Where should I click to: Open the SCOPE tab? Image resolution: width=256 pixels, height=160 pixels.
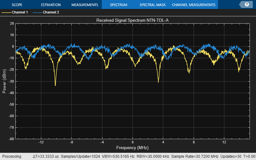(x=17, y=5)
